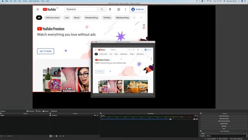The height and width of the screenshot is (140, 248).
Task: Open the Edit menu in the macOS menu bar
Action: (15, 1)
